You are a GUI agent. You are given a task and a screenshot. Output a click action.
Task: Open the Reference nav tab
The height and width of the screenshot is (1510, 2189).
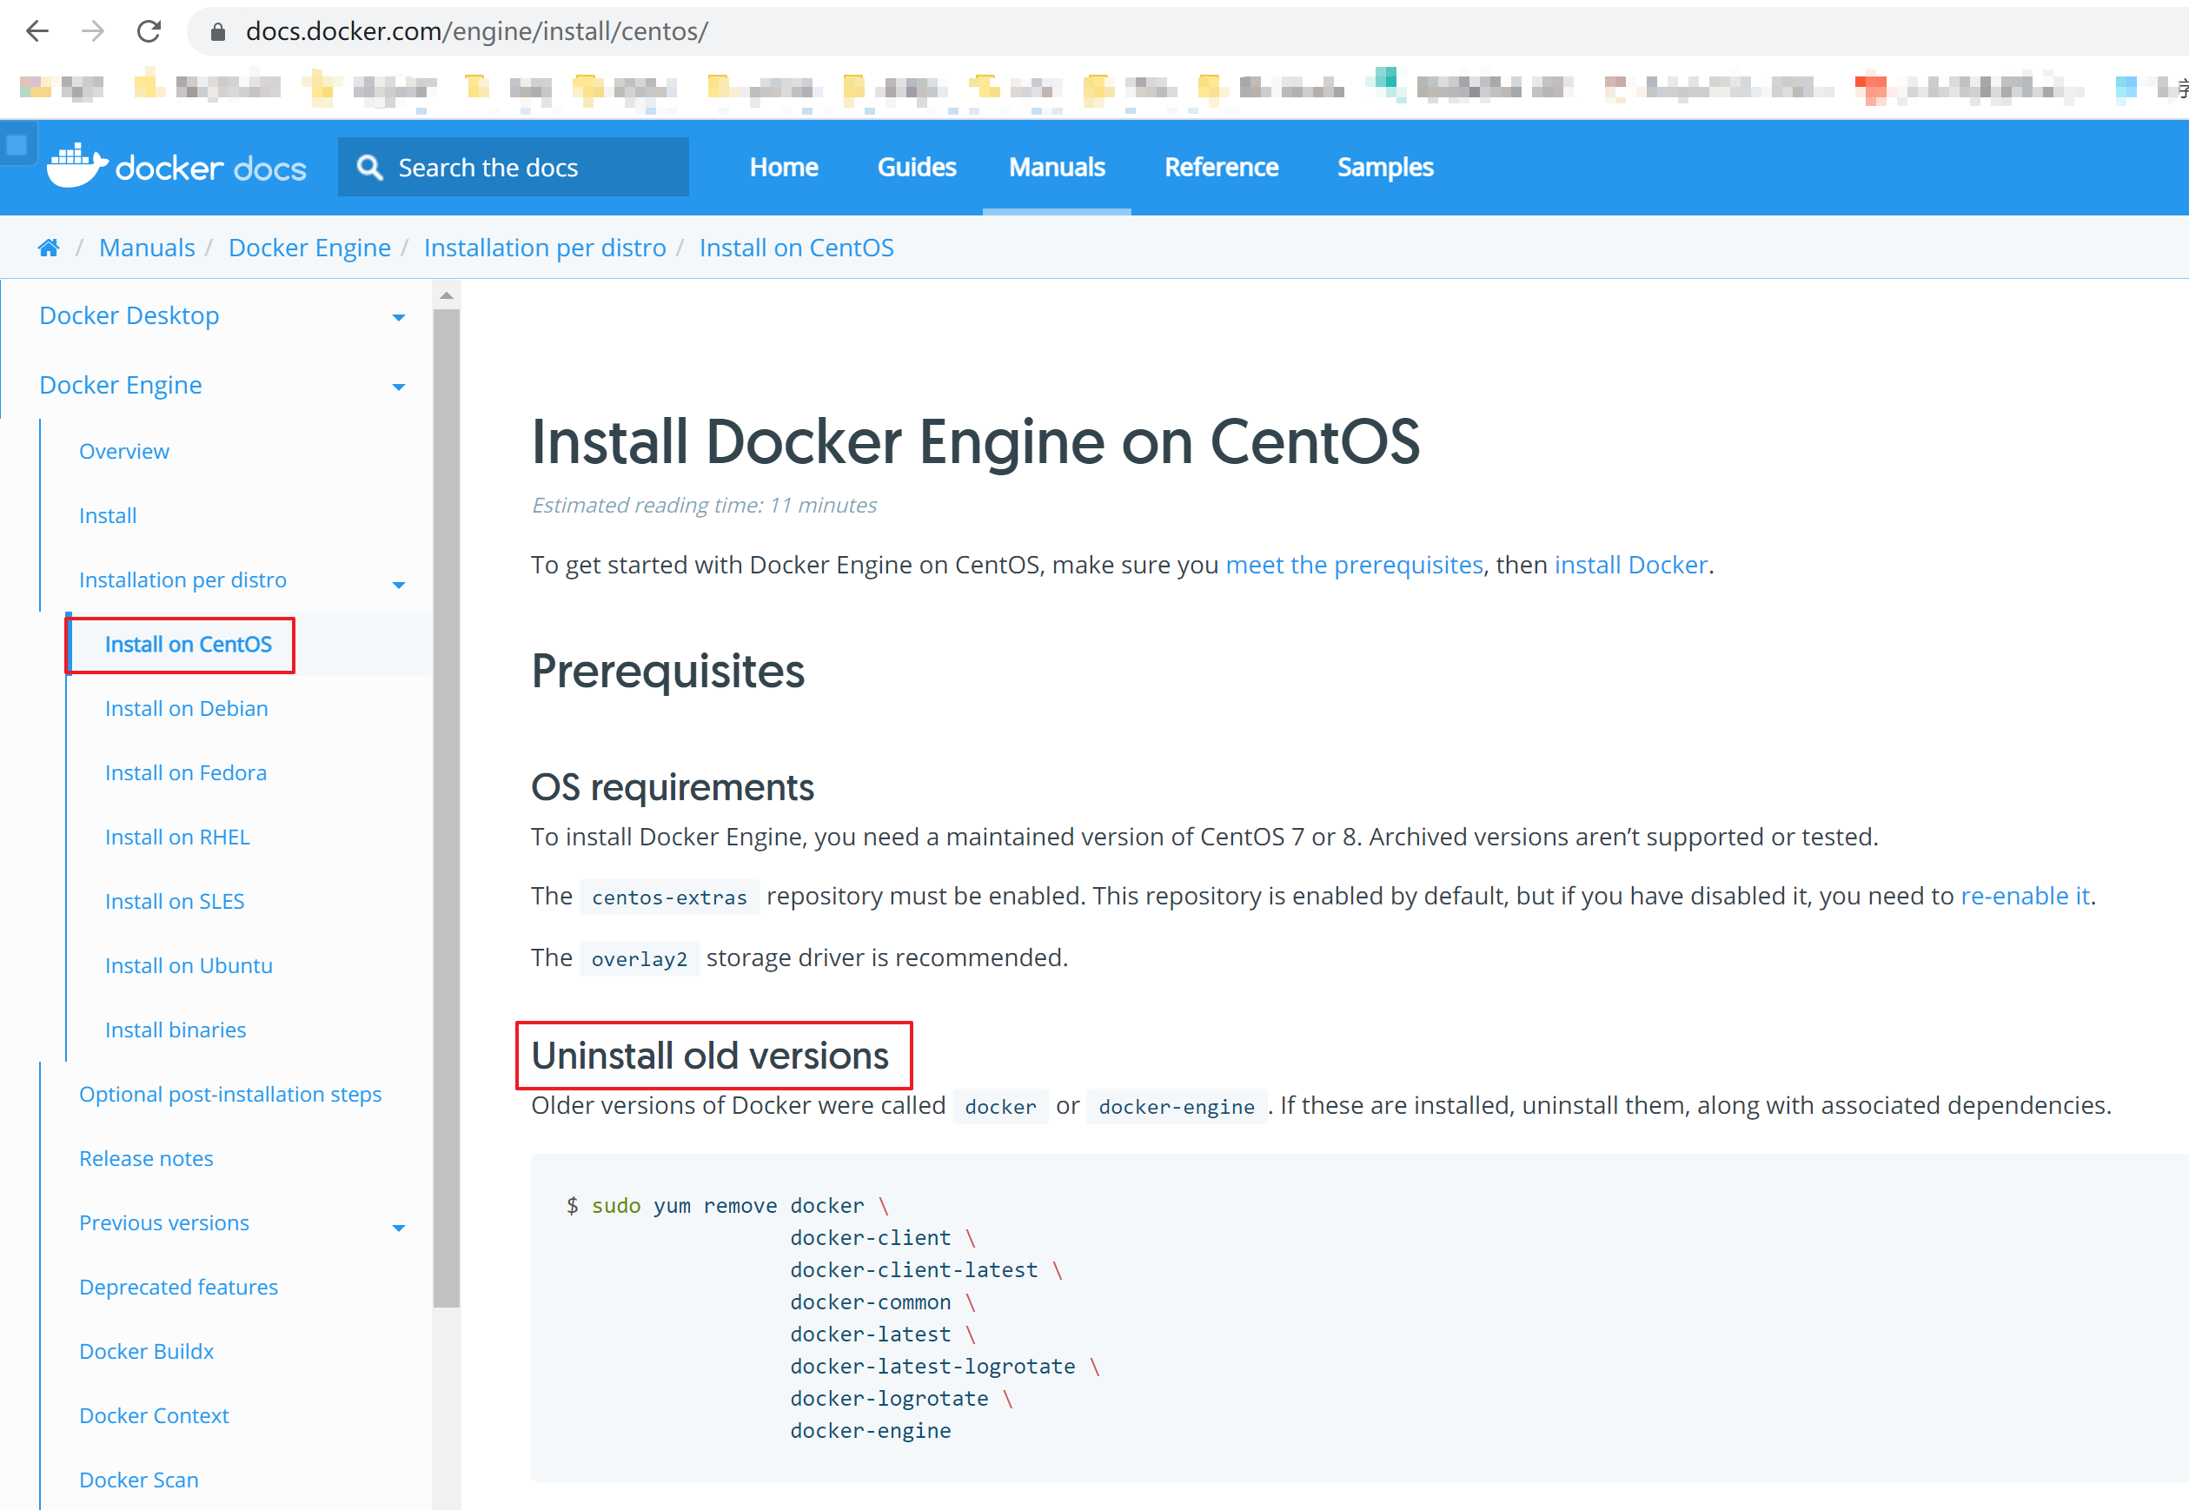point(1221,168)
